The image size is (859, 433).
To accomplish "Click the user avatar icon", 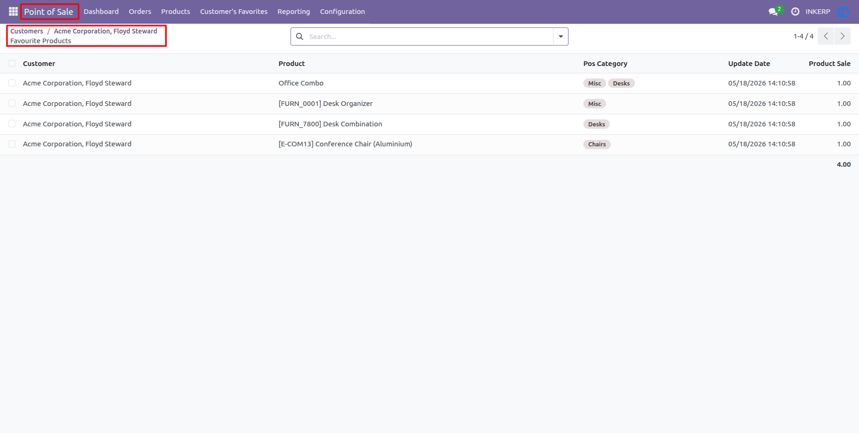I will pos(843,12).
